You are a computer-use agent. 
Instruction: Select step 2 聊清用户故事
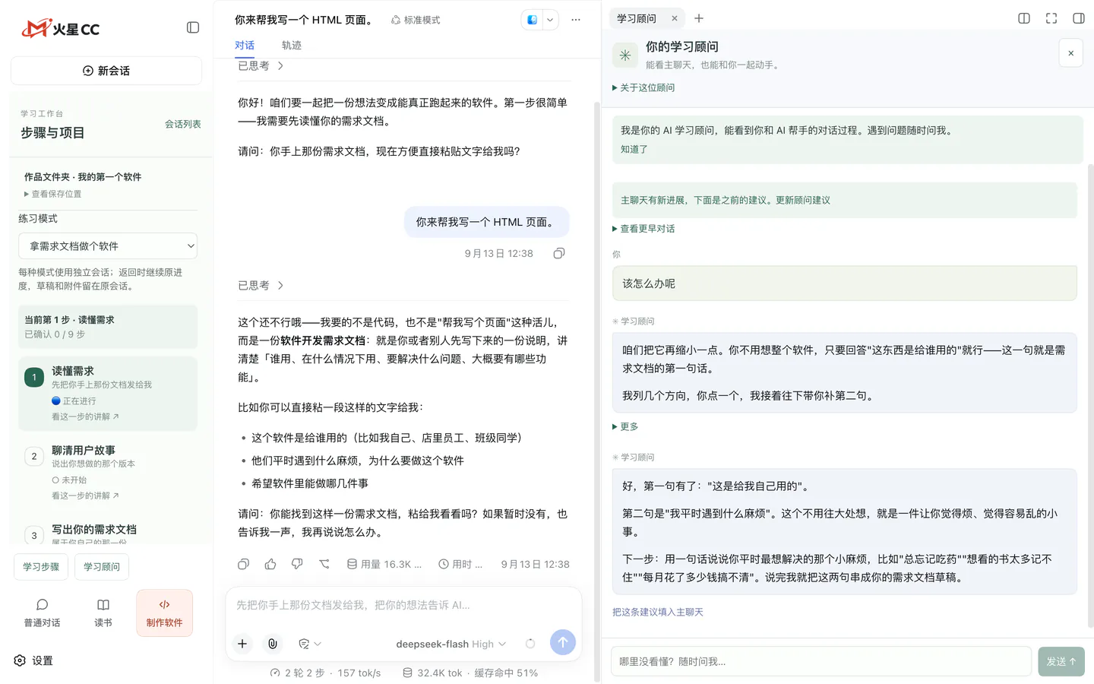[108, 473]
